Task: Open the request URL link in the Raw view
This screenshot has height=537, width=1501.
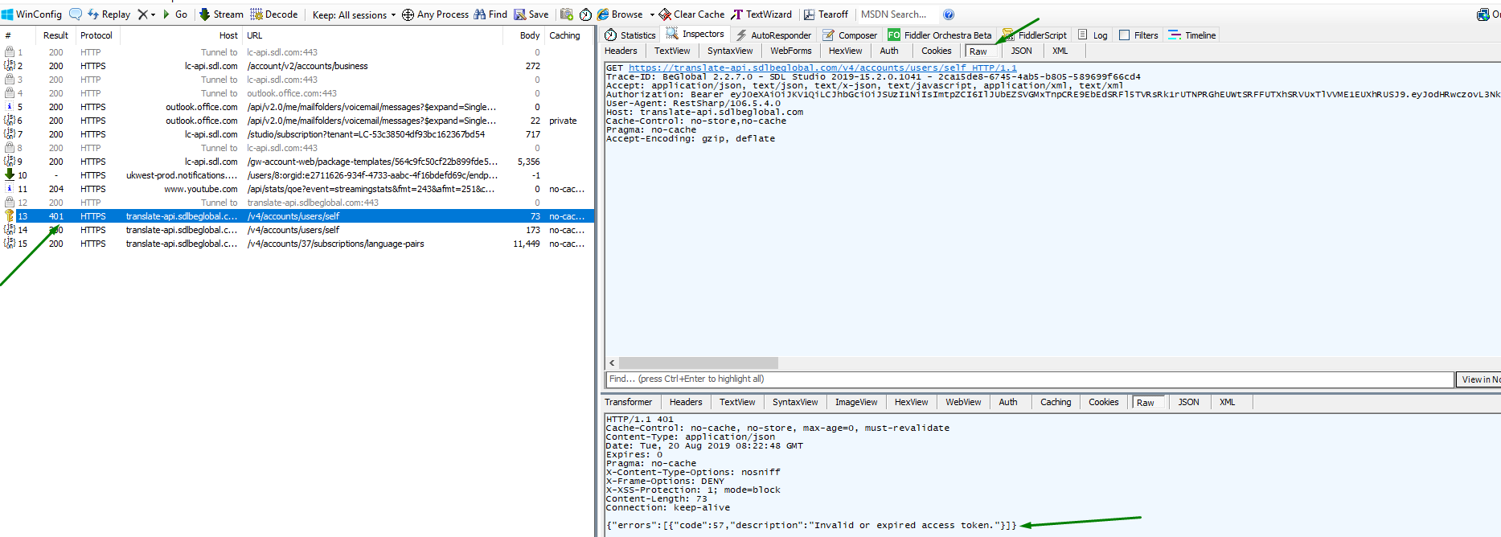Action: 822,68
